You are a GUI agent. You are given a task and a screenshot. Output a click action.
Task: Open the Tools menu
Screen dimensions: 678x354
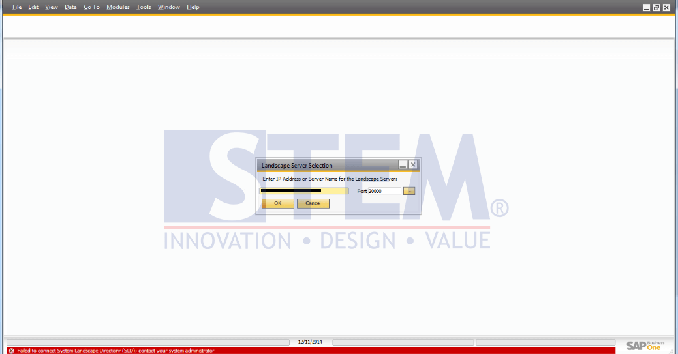coord(144,7)
